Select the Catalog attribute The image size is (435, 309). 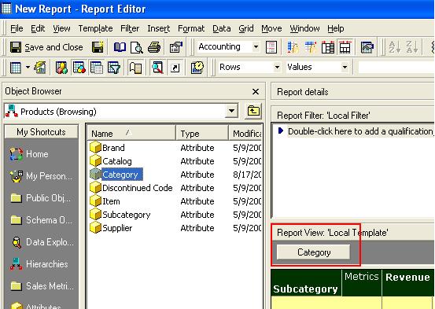tap(111, 161)
